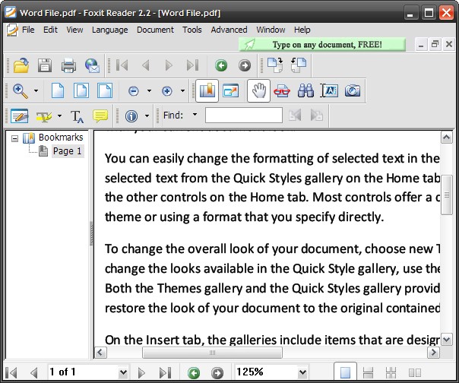Open the Advanced menu
This screenshot has height=383, width=459.
coord(229,30)
